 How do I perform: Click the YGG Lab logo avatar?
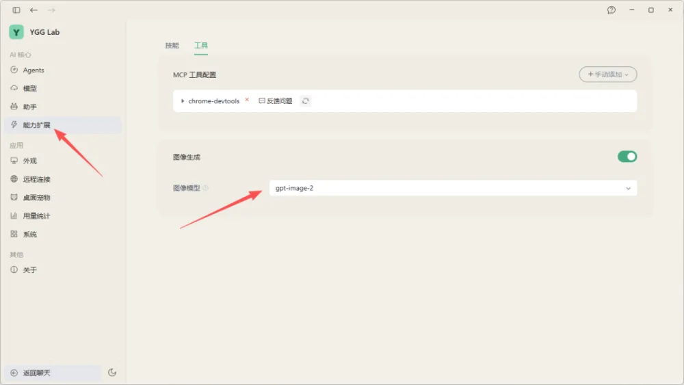pyautogui.click(x=16, y=32)
